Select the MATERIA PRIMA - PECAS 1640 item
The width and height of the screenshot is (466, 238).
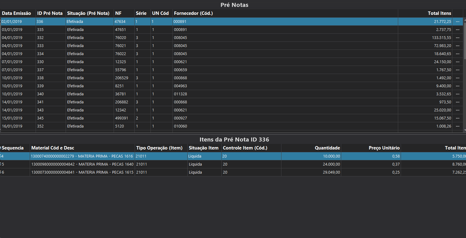pyautogui.click(x=82, y=164)
